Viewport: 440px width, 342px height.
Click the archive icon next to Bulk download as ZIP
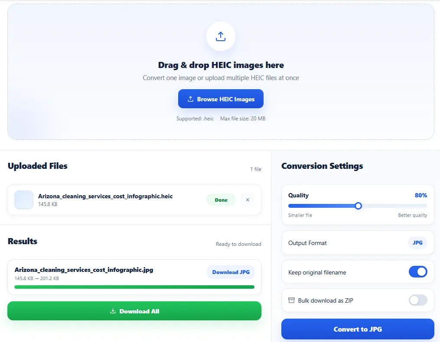click(x=291, y=300)
